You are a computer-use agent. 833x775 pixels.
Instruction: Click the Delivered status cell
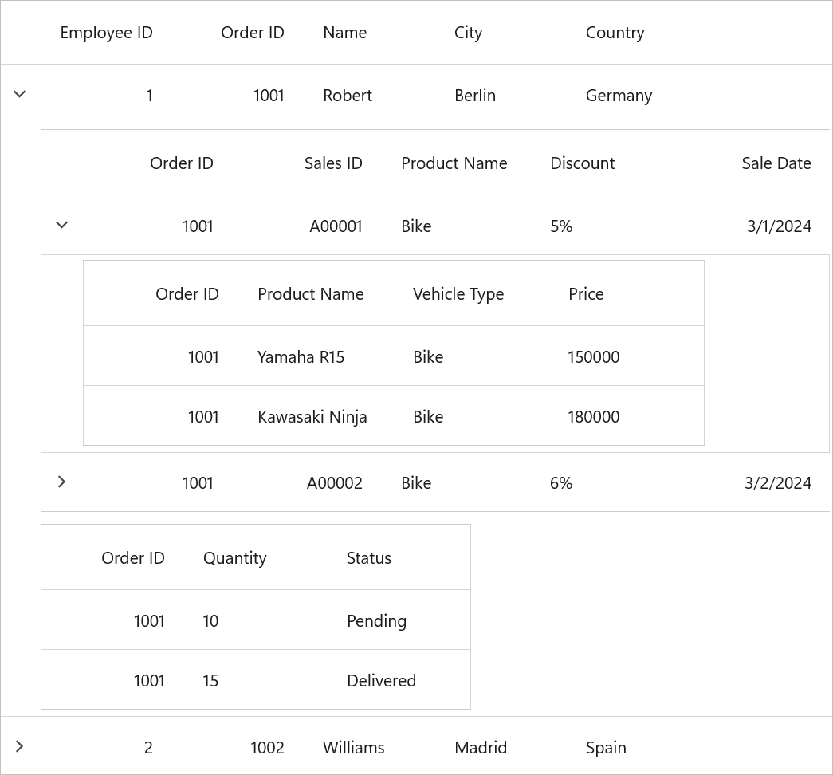tap(381, 681)
